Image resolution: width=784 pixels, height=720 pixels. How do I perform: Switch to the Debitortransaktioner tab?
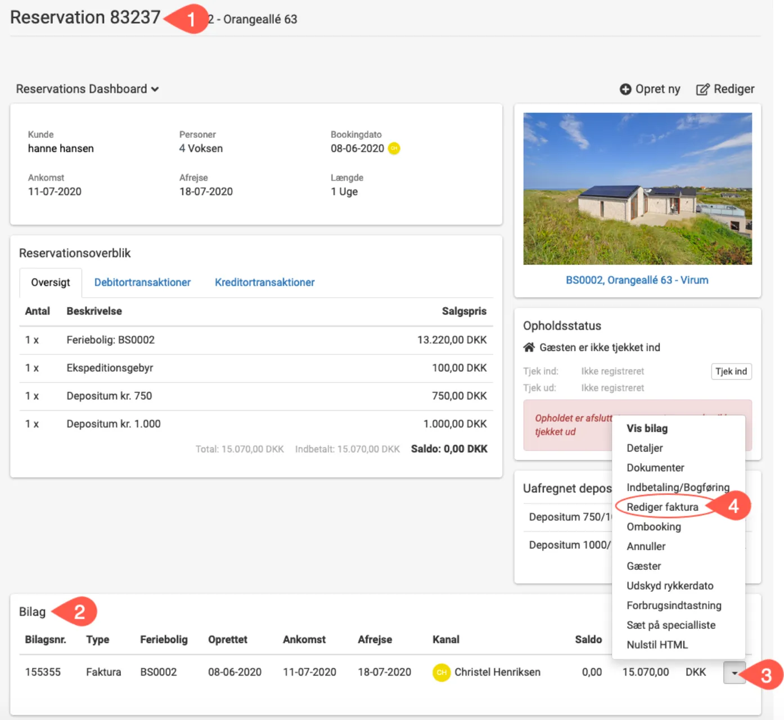pyautogui.click(x=142, y=282)
